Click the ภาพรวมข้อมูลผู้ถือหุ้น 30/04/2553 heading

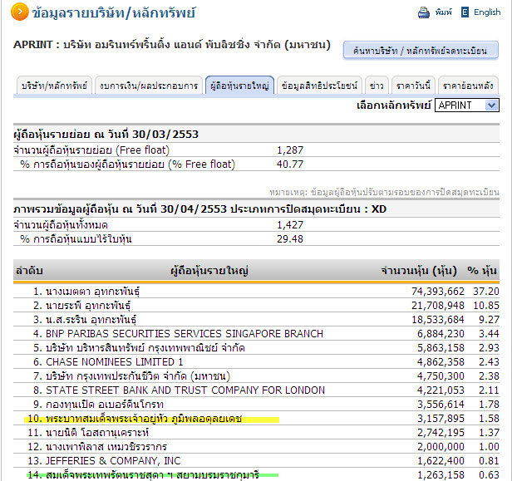(199, 209)
